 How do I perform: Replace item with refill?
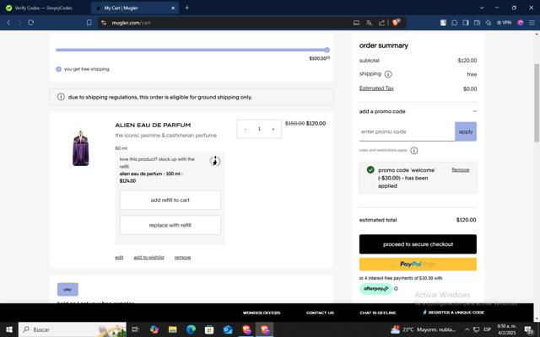170,225
